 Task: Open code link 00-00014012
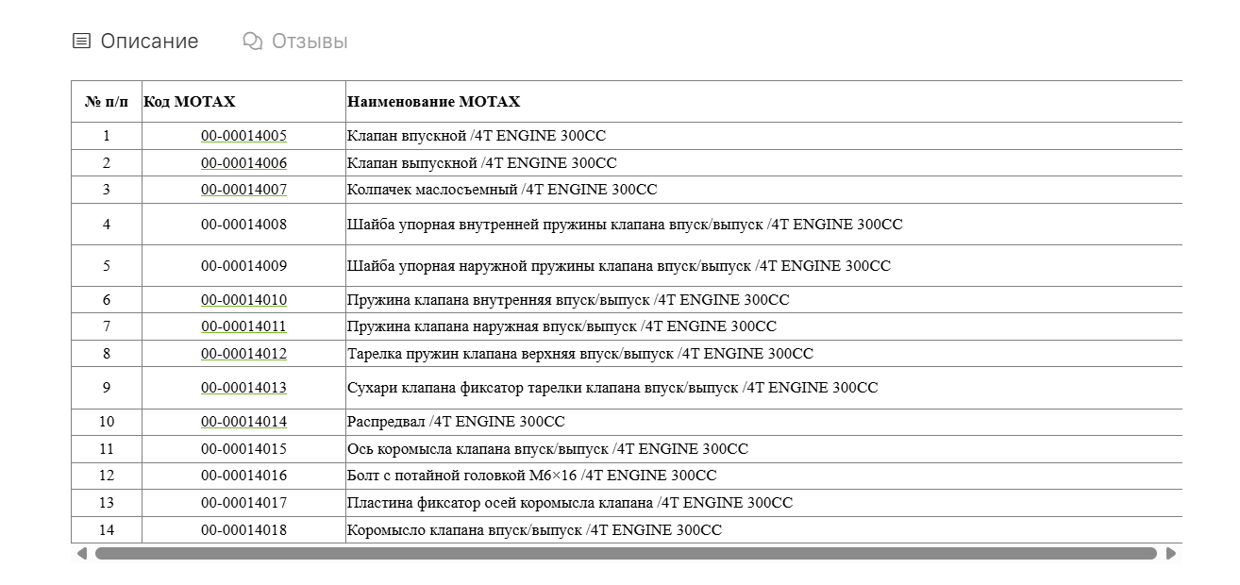[243, 354]
